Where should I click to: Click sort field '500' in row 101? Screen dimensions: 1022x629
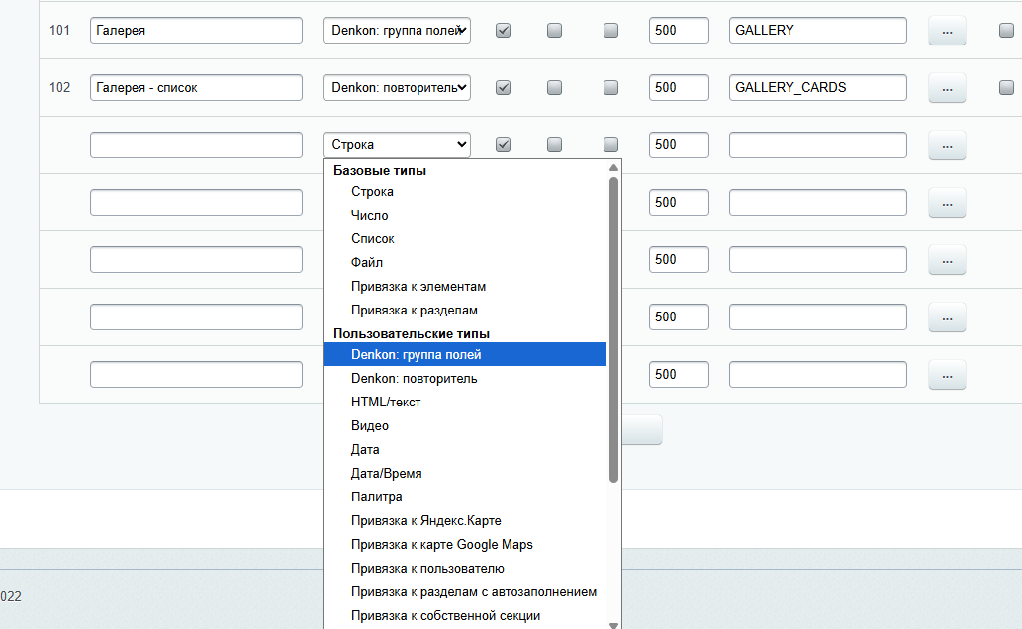coord(679,30)
